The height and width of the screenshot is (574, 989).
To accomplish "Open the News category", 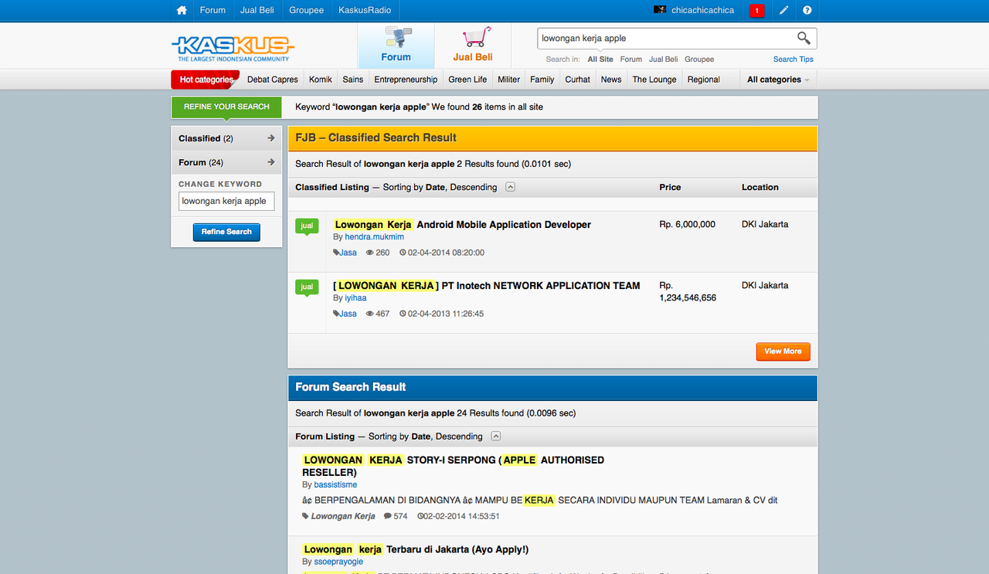I will [x=611, y=80].
